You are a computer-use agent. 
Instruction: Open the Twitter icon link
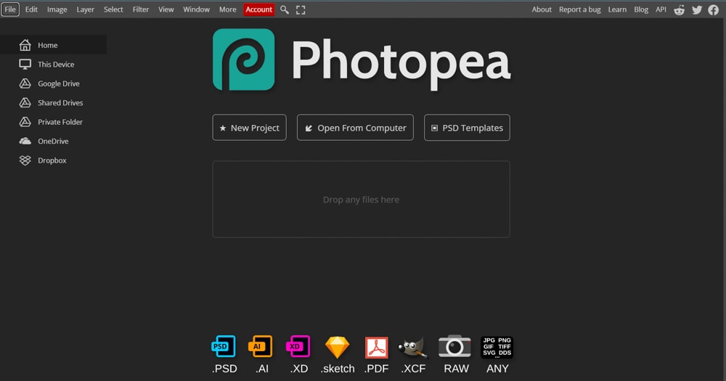[697, 9]
